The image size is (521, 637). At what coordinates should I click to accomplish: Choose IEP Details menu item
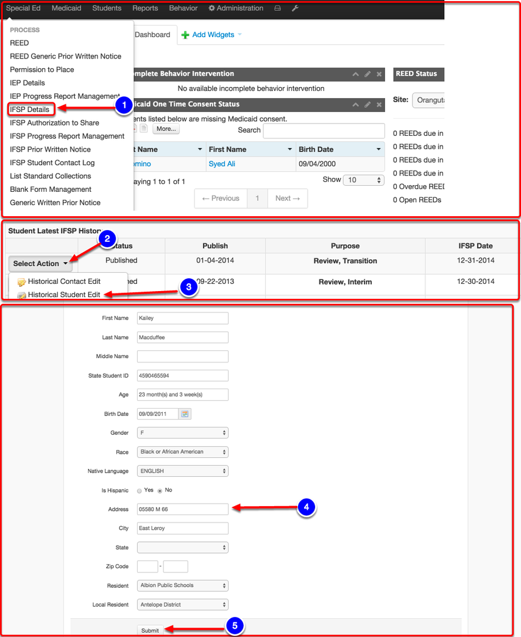tap(27, 83)
